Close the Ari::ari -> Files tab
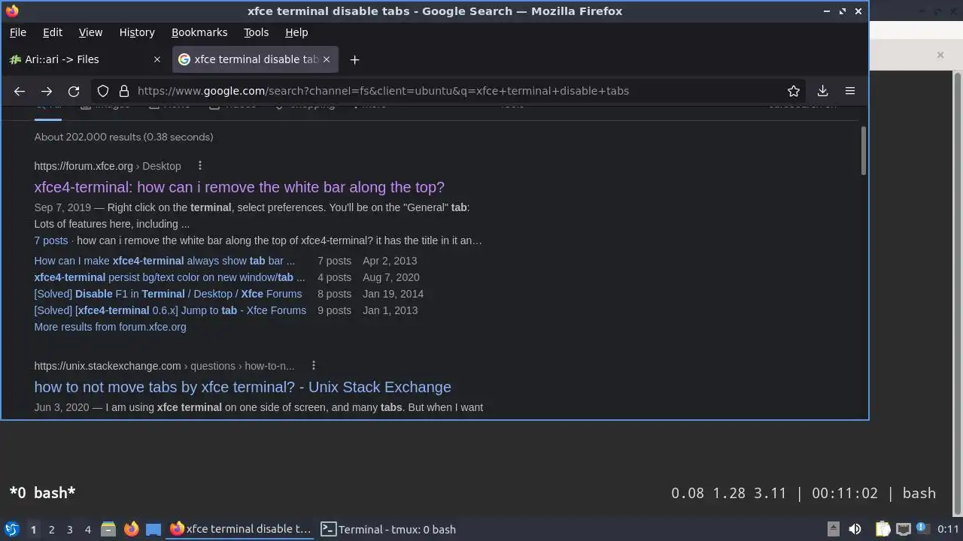 pyautogui.click(x=156, y=59)
